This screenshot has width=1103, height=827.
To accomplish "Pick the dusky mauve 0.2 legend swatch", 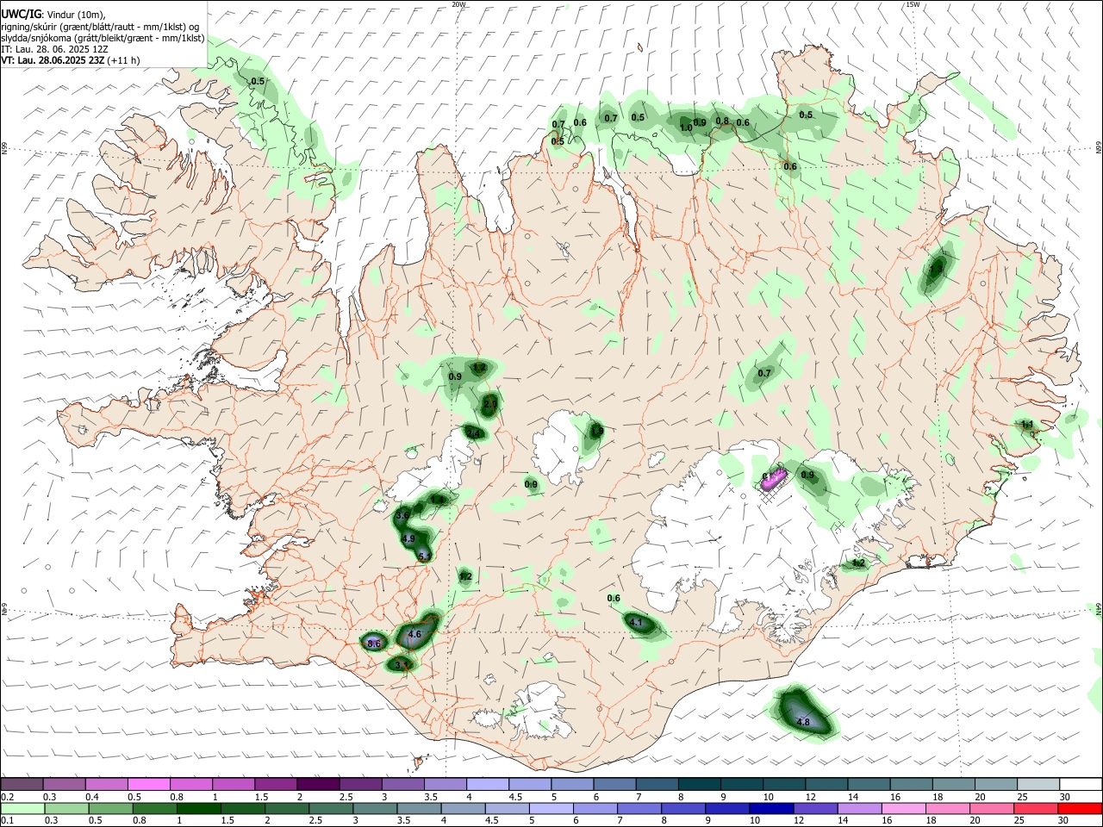I will coord(22,785).
